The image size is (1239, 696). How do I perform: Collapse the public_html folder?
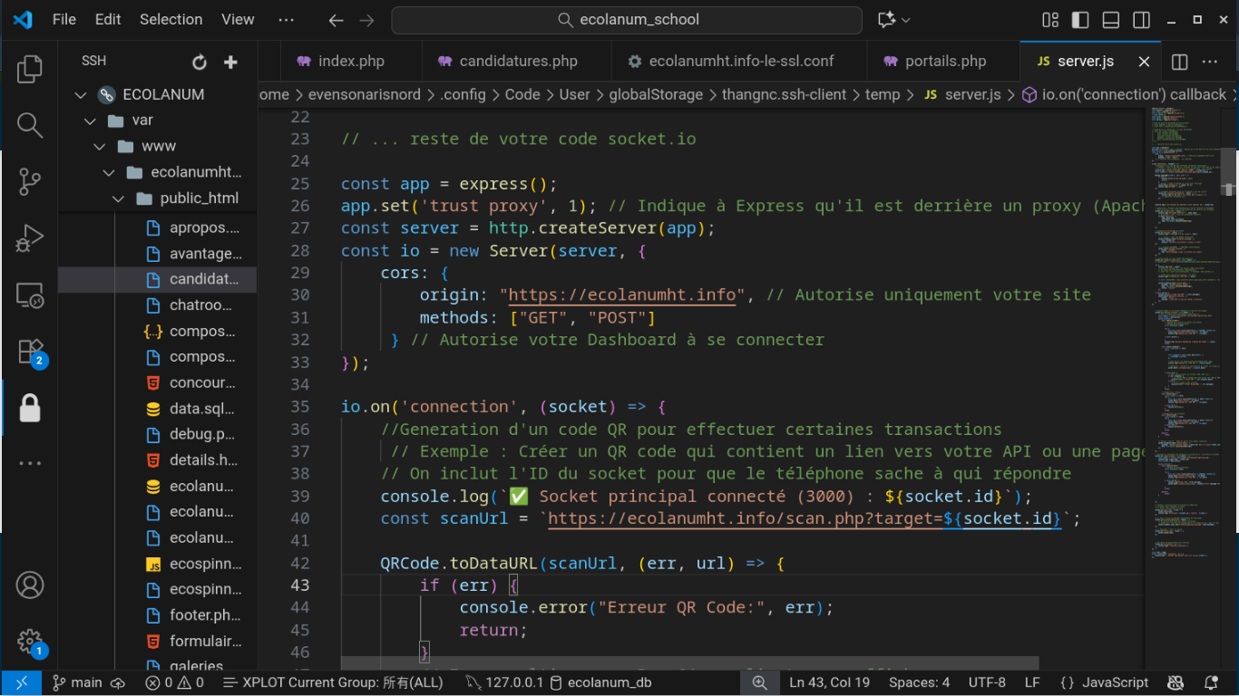pyautogui.click(x=118, y=198)
